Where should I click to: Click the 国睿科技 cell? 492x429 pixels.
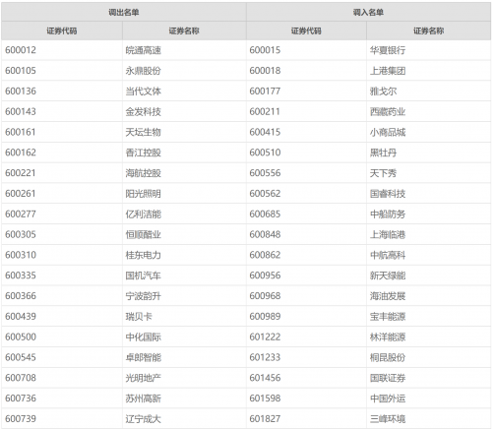pos(388,194)
